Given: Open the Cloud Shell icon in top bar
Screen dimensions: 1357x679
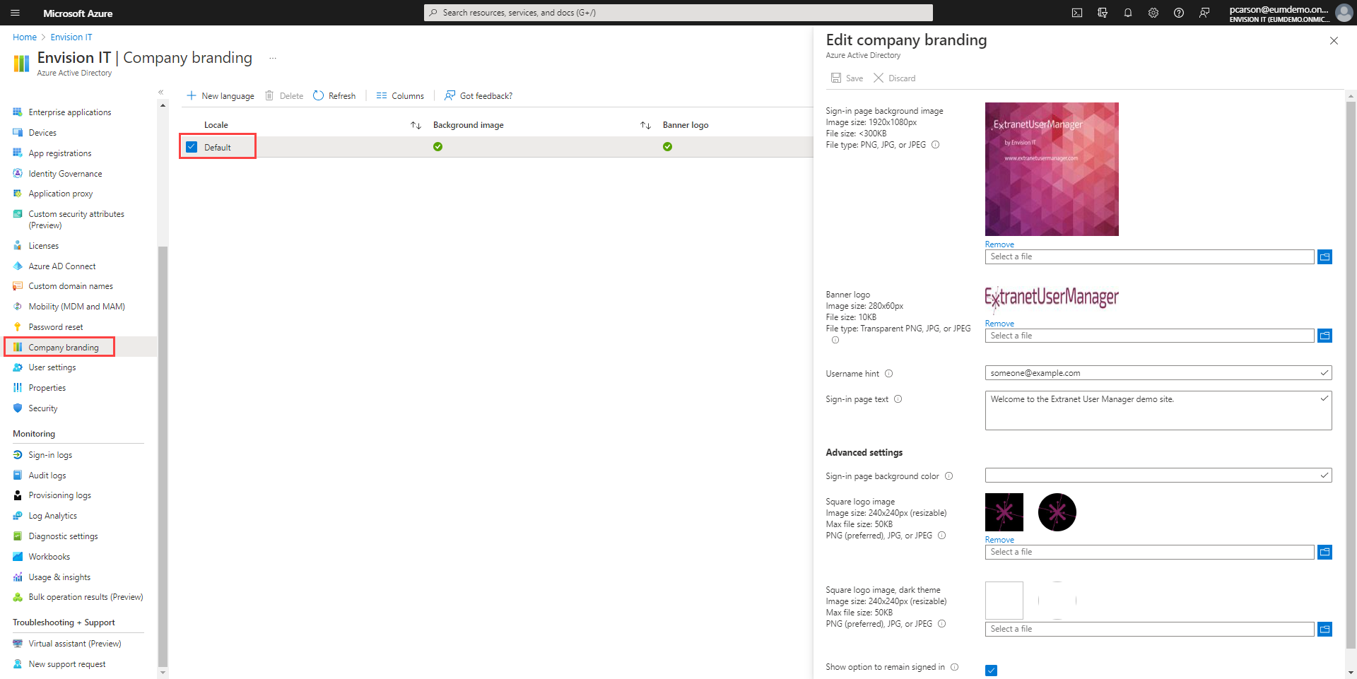Looking at the screenshot, I should click(1076, 13).
